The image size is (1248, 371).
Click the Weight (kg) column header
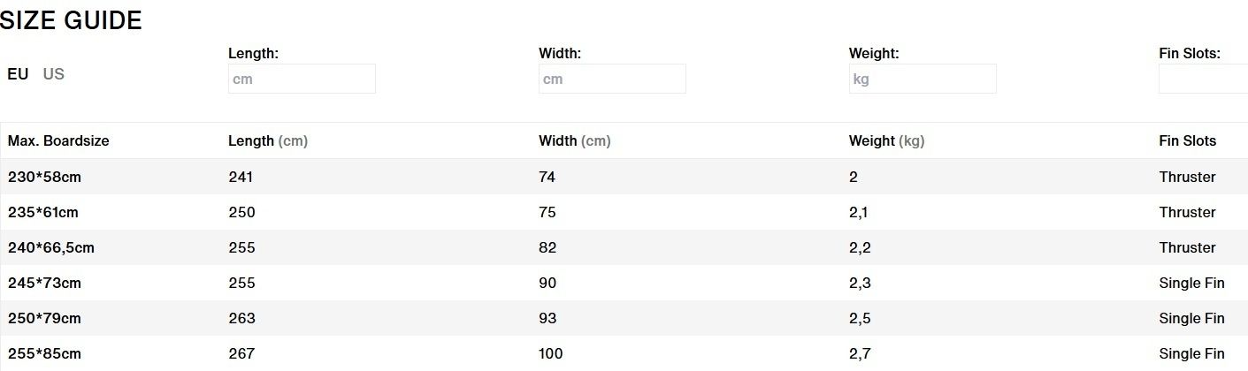point(886,141)
